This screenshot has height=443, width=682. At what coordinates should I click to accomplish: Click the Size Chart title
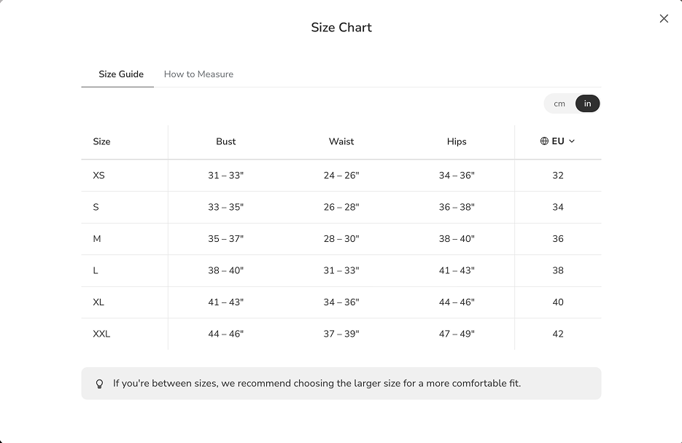[341, 28]
